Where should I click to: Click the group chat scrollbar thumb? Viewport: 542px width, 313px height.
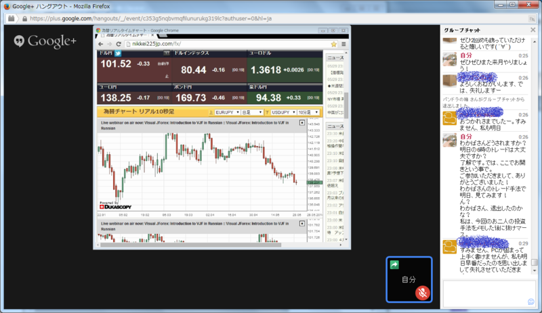pyautogui.click(x=535, y=262)
